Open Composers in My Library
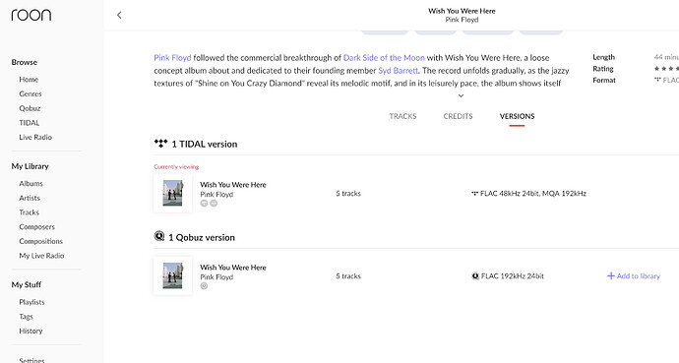The height and width of the screenshot is (363, 679). (36, 226)
